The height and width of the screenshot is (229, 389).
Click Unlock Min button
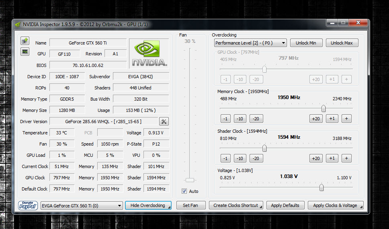coord(306,43)
